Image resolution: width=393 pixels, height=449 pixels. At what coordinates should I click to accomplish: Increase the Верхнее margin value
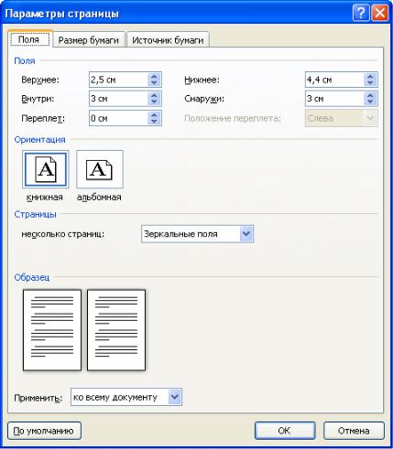154,77
